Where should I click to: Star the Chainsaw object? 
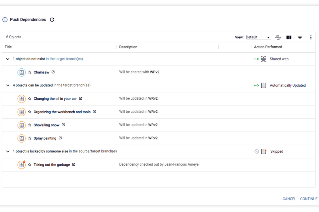click(x=30, y=72)
